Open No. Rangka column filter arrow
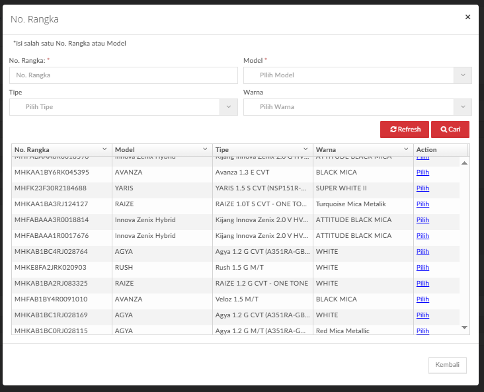This screenshot has height=392, width=484. click(x=104, y=149)
